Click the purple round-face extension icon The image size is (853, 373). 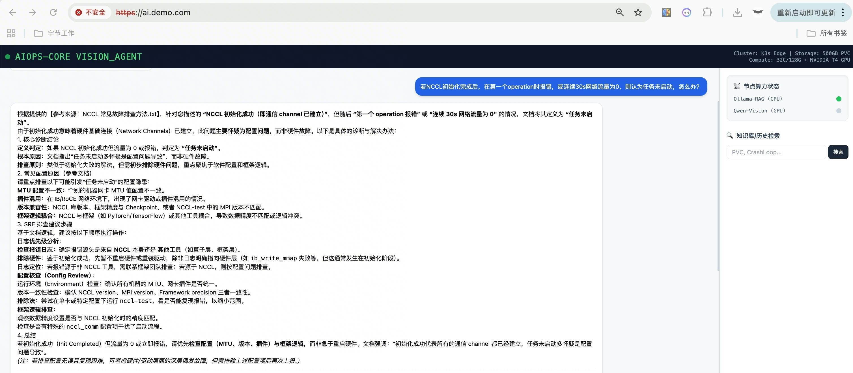coord(686,13)
